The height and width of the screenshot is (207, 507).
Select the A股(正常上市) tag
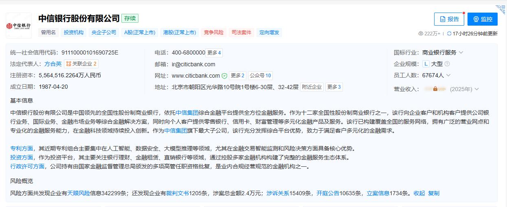[140, 33]
